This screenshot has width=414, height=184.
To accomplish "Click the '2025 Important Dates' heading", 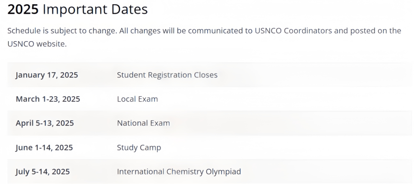I will [x=77, y=10].
